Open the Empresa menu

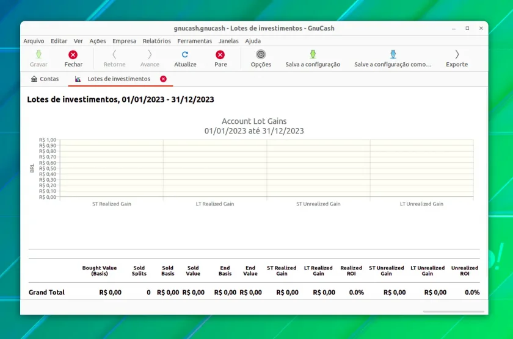click(125, 41)
